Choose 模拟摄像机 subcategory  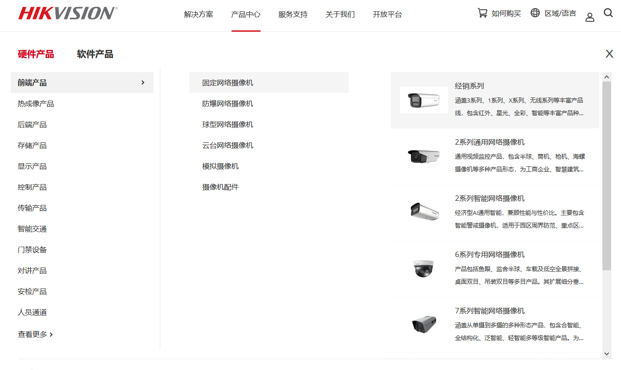[221, 166]
